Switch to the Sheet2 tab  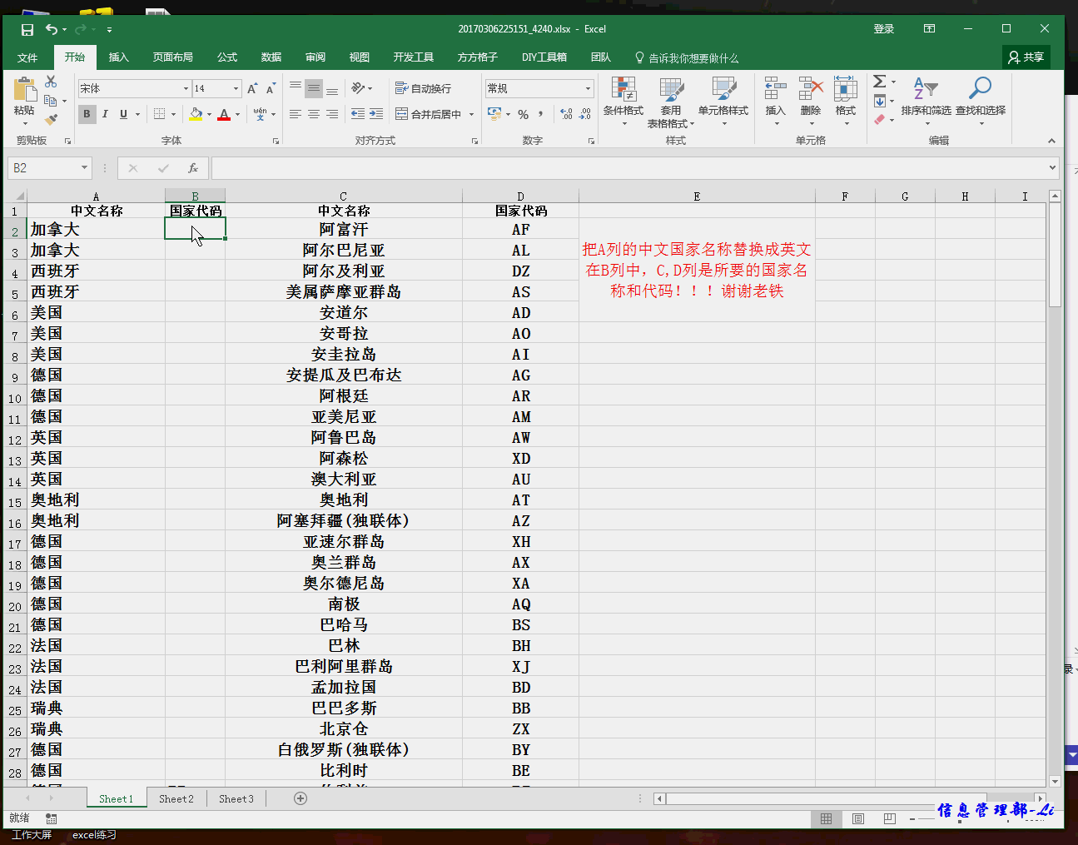pyautogui.click(x=176, y=798)
